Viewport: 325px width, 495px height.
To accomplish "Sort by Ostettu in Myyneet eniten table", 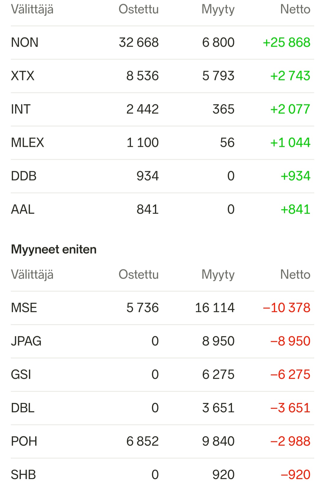I will pyautogui.click(x=138, y=274).
